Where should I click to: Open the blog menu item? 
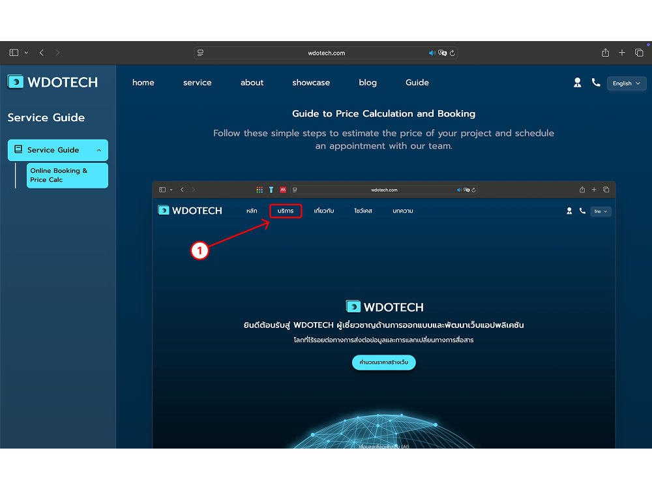click(368, 82)
